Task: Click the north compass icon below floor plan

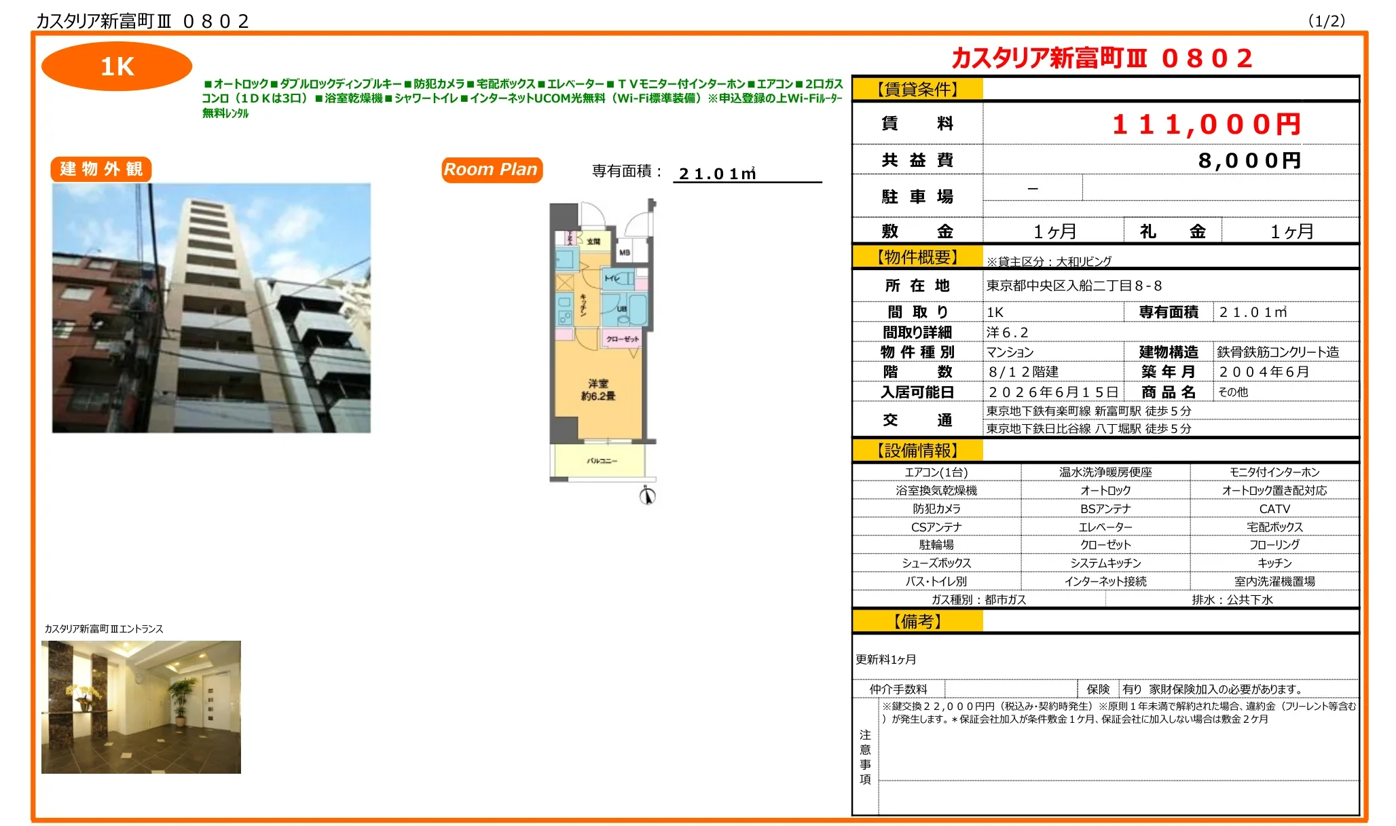Action: point(647,496)
